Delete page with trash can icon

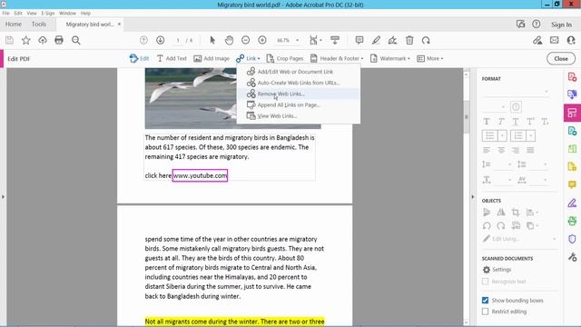[409, 40]
